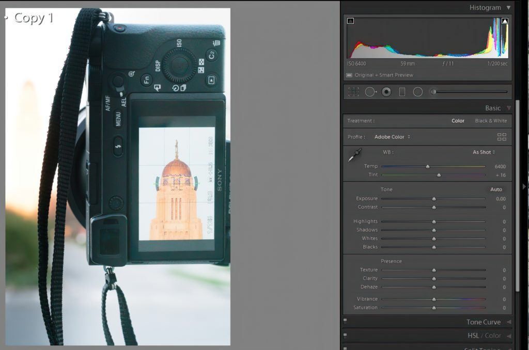Click the Saturation slider handle

click(x=434, y=308)
